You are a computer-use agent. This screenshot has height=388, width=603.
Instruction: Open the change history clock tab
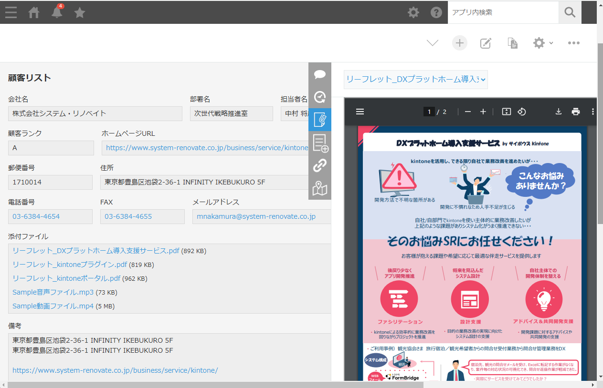point(320,97)
